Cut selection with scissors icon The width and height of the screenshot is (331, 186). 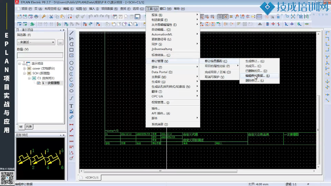[x=51, y=16]
